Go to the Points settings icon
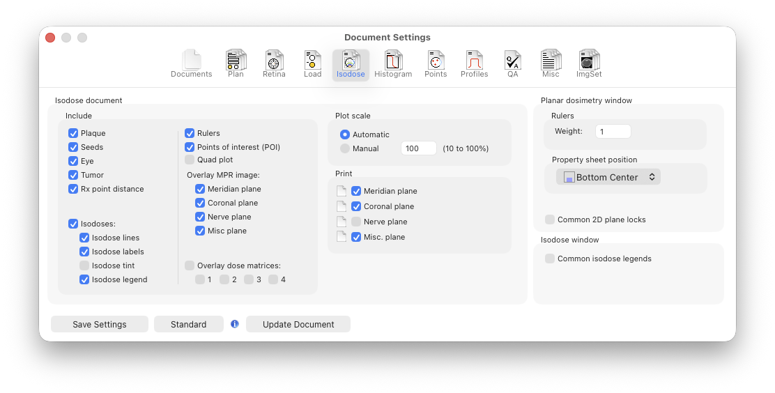The width and height of the screenshot is (775, 393). 436,64
